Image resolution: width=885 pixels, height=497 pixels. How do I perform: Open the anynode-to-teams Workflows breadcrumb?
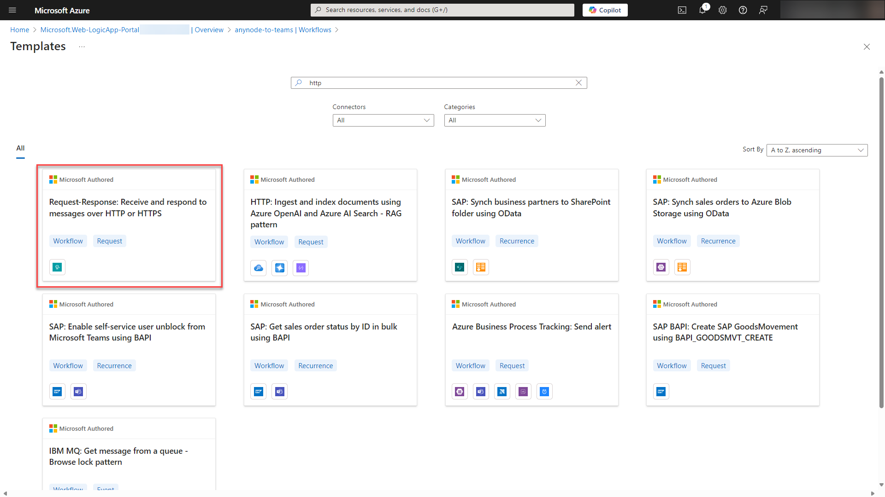283,29
